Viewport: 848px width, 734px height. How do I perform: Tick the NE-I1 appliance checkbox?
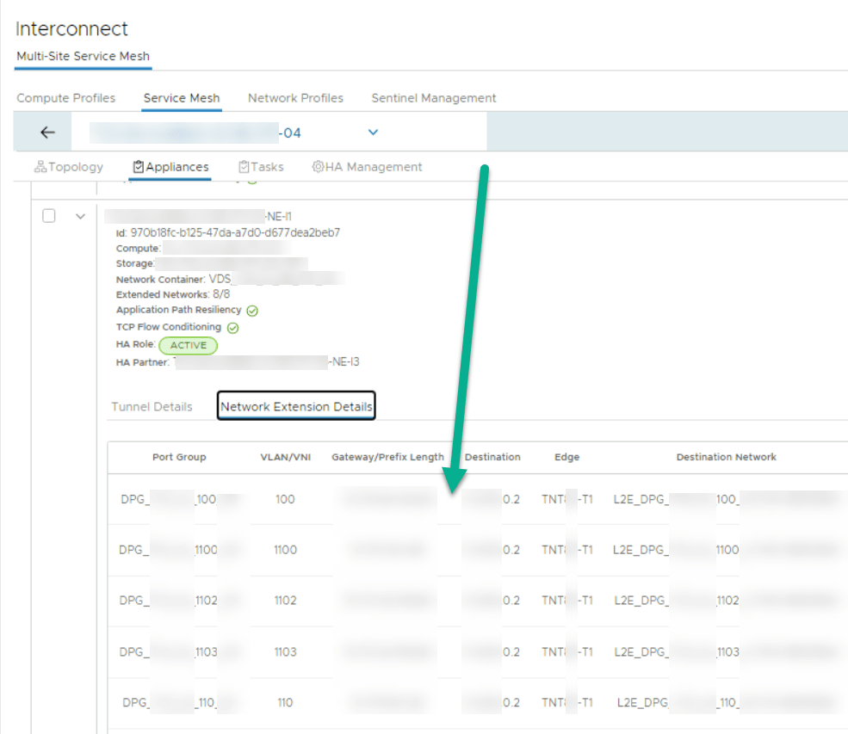(x=49, y=216)
